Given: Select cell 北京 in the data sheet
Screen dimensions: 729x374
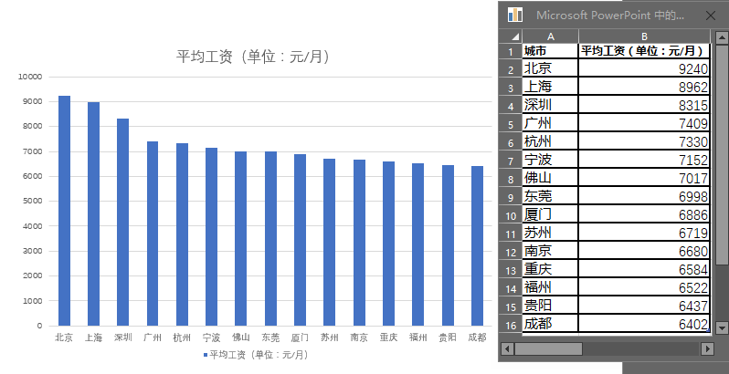Looking at the screenshot, I should (x=551, y=68).
